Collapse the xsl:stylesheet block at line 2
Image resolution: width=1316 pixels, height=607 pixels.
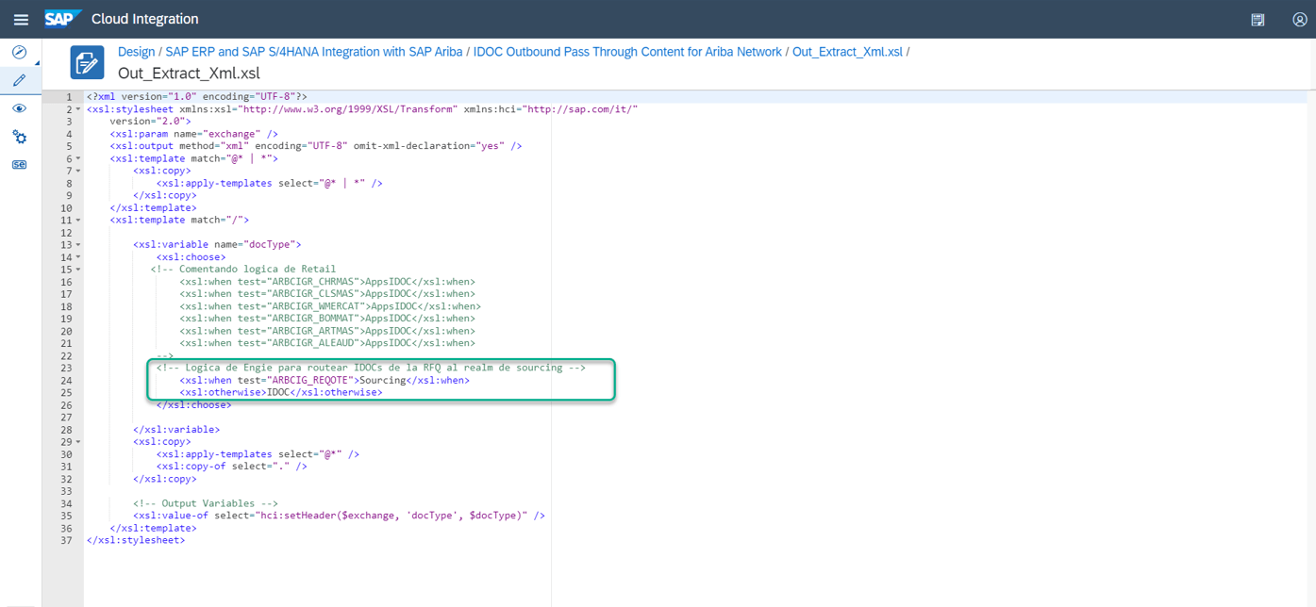tap(78, 109)
